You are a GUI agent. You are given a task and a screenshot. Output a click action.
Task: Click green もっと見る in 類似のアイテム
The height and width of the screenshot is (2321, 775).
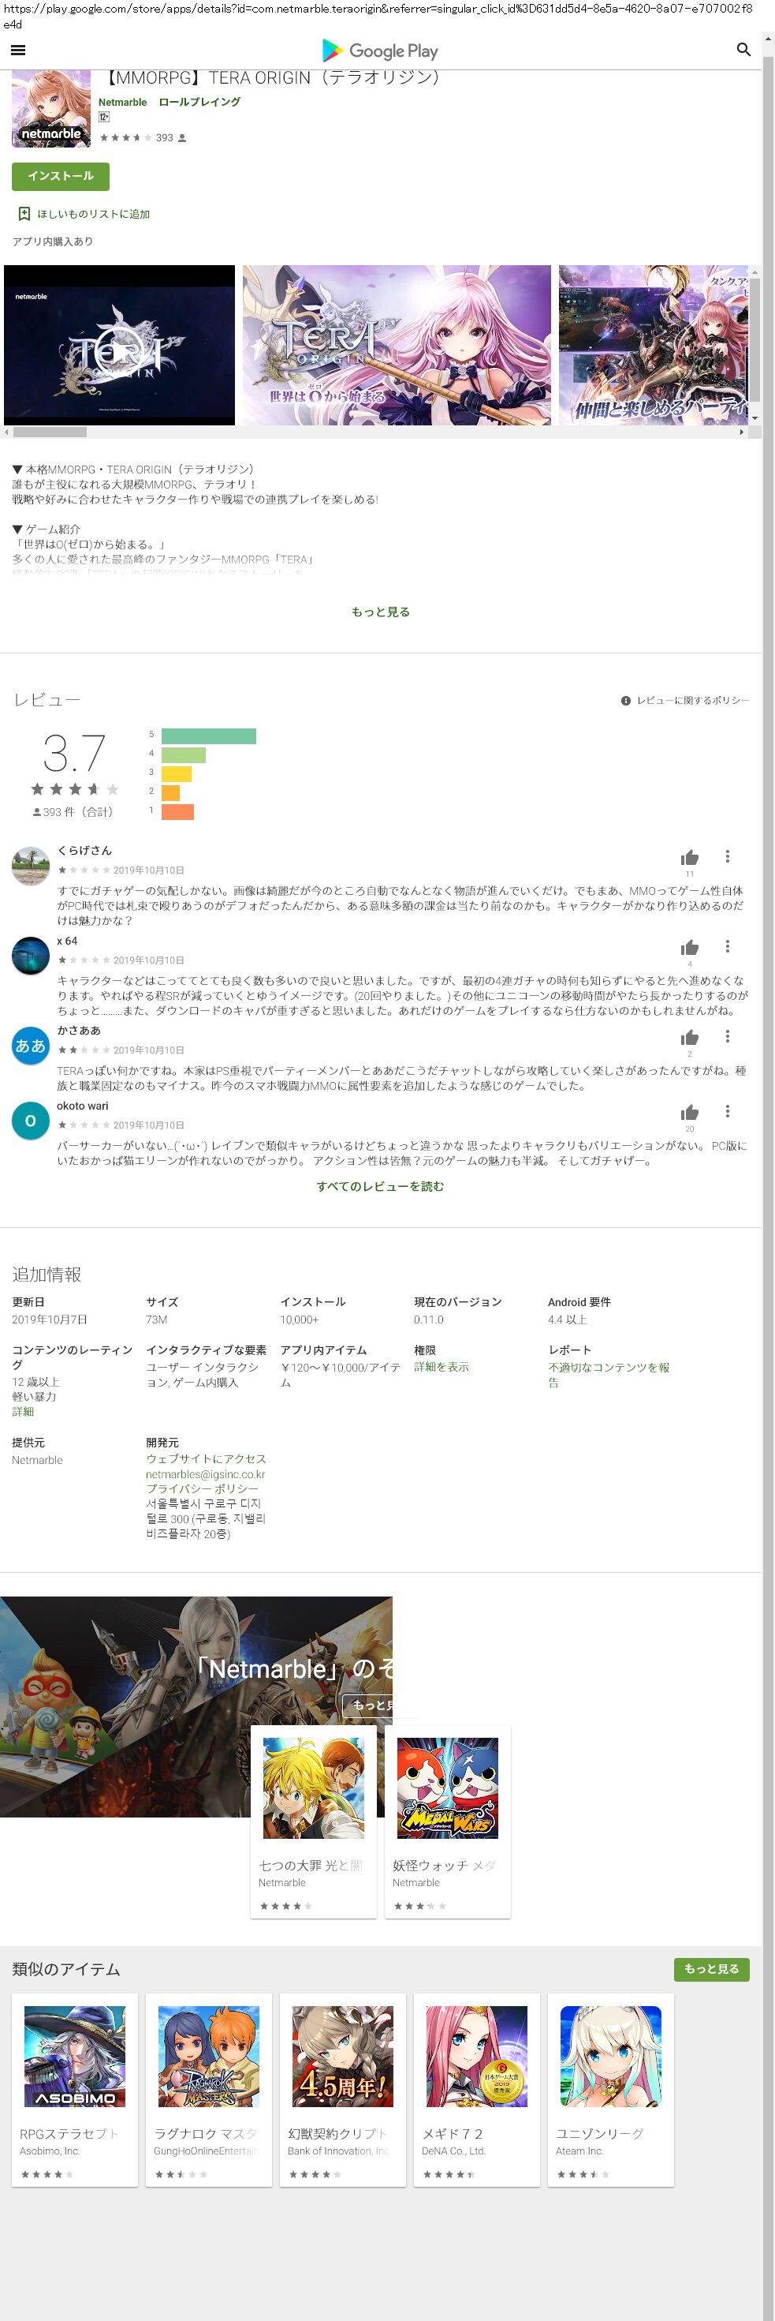click(711, 1969)
